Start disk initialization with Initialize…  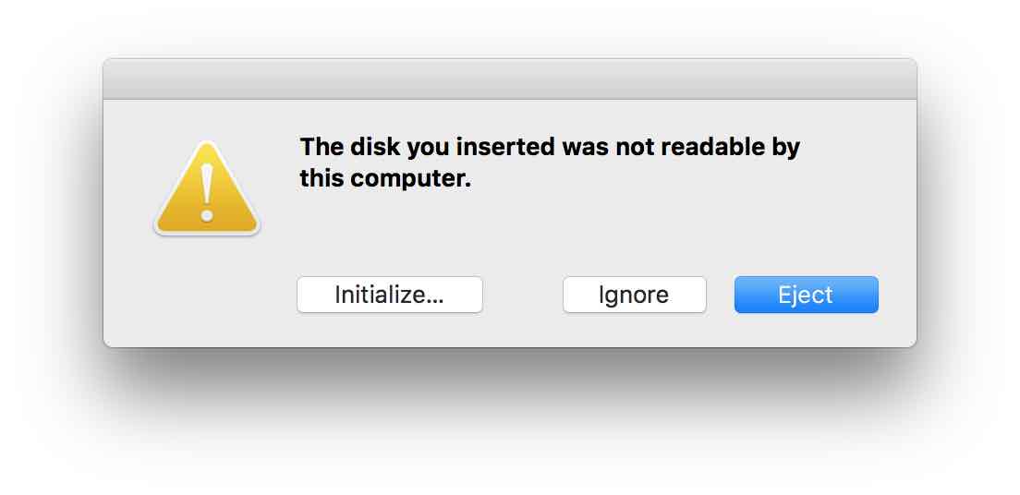click(x=390, y=295)
